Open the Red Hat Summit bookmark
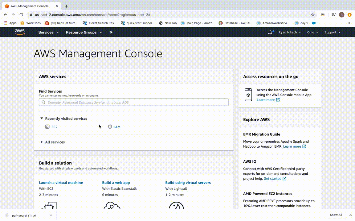Screen dimensions: 355x221 (61, 23)
